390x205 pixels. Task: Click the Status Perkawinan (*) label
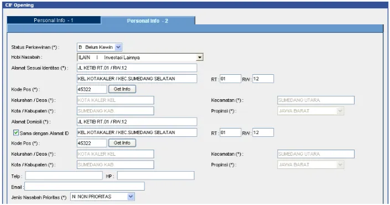tap(35, 47)
